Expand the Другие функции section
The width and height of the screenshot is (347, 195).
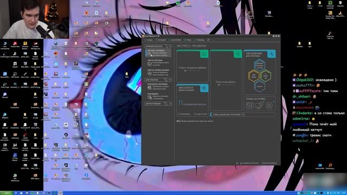[158, 103]
